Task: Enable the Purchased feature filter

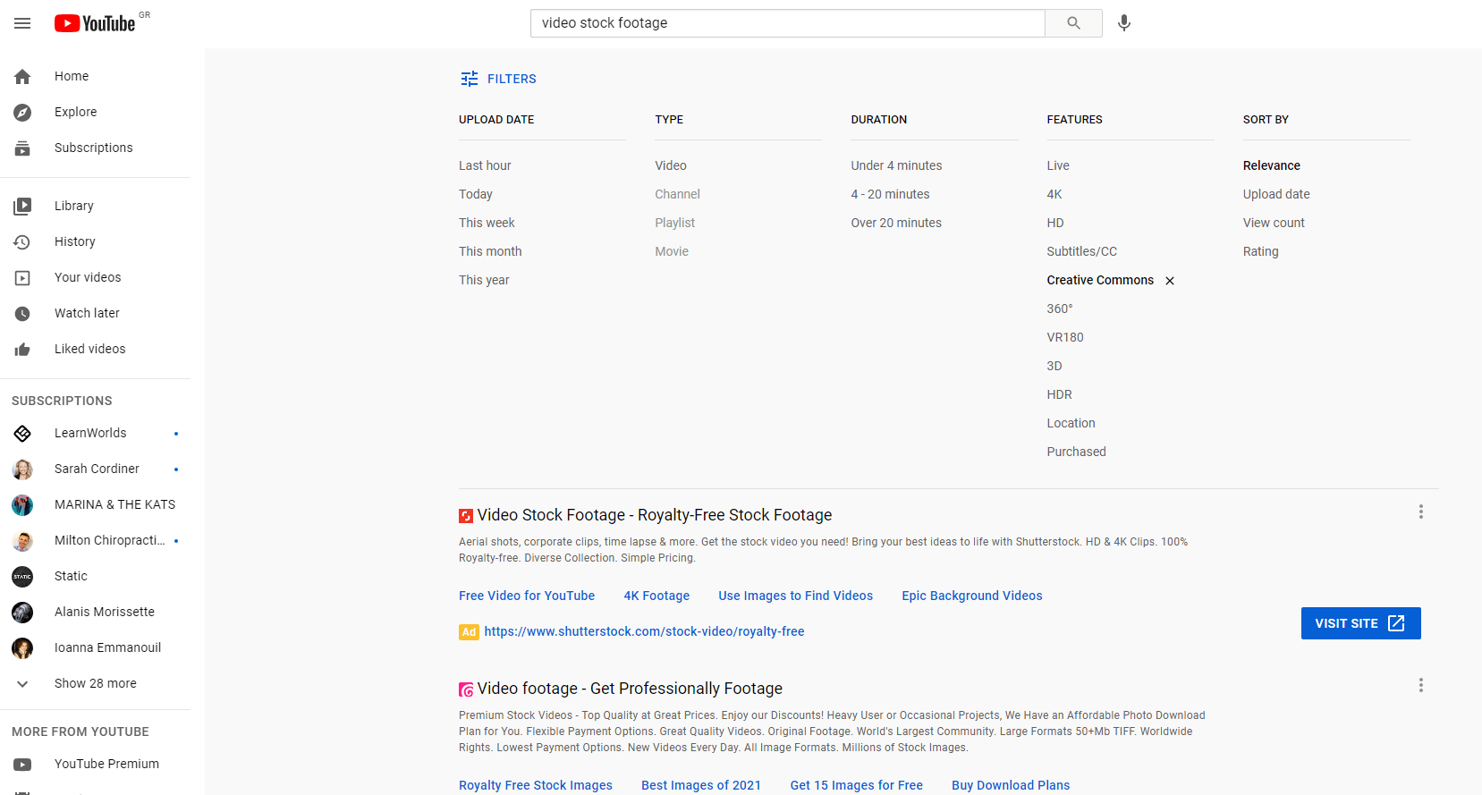Action: click(1077, 452)
